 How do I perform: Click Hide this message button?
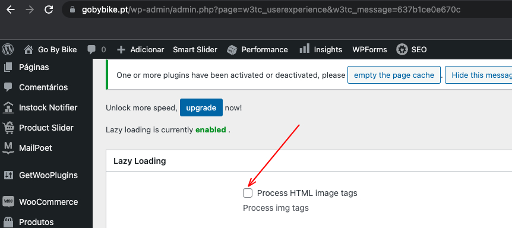coord(478,75)
